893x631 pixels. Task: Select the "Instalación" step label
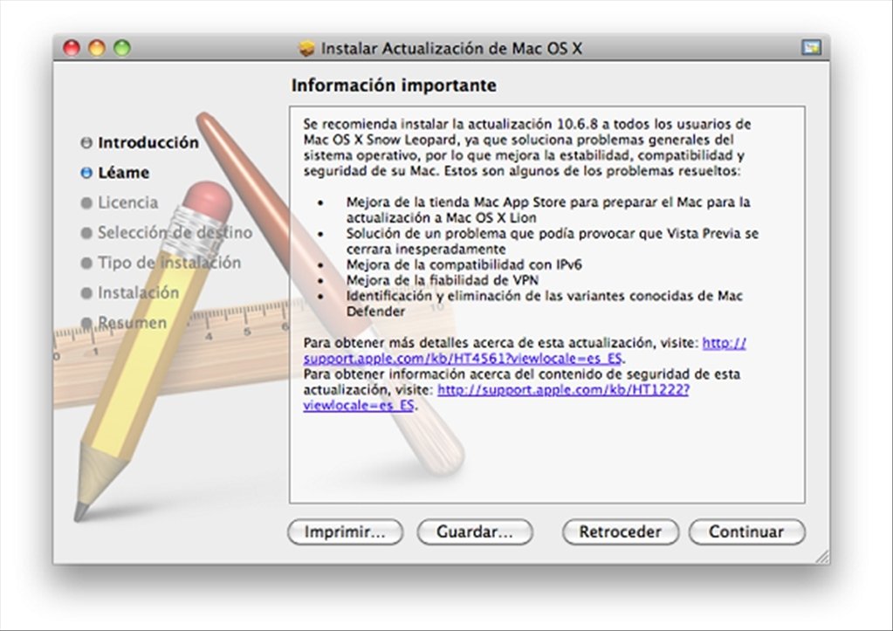click(x=139, y=292)
